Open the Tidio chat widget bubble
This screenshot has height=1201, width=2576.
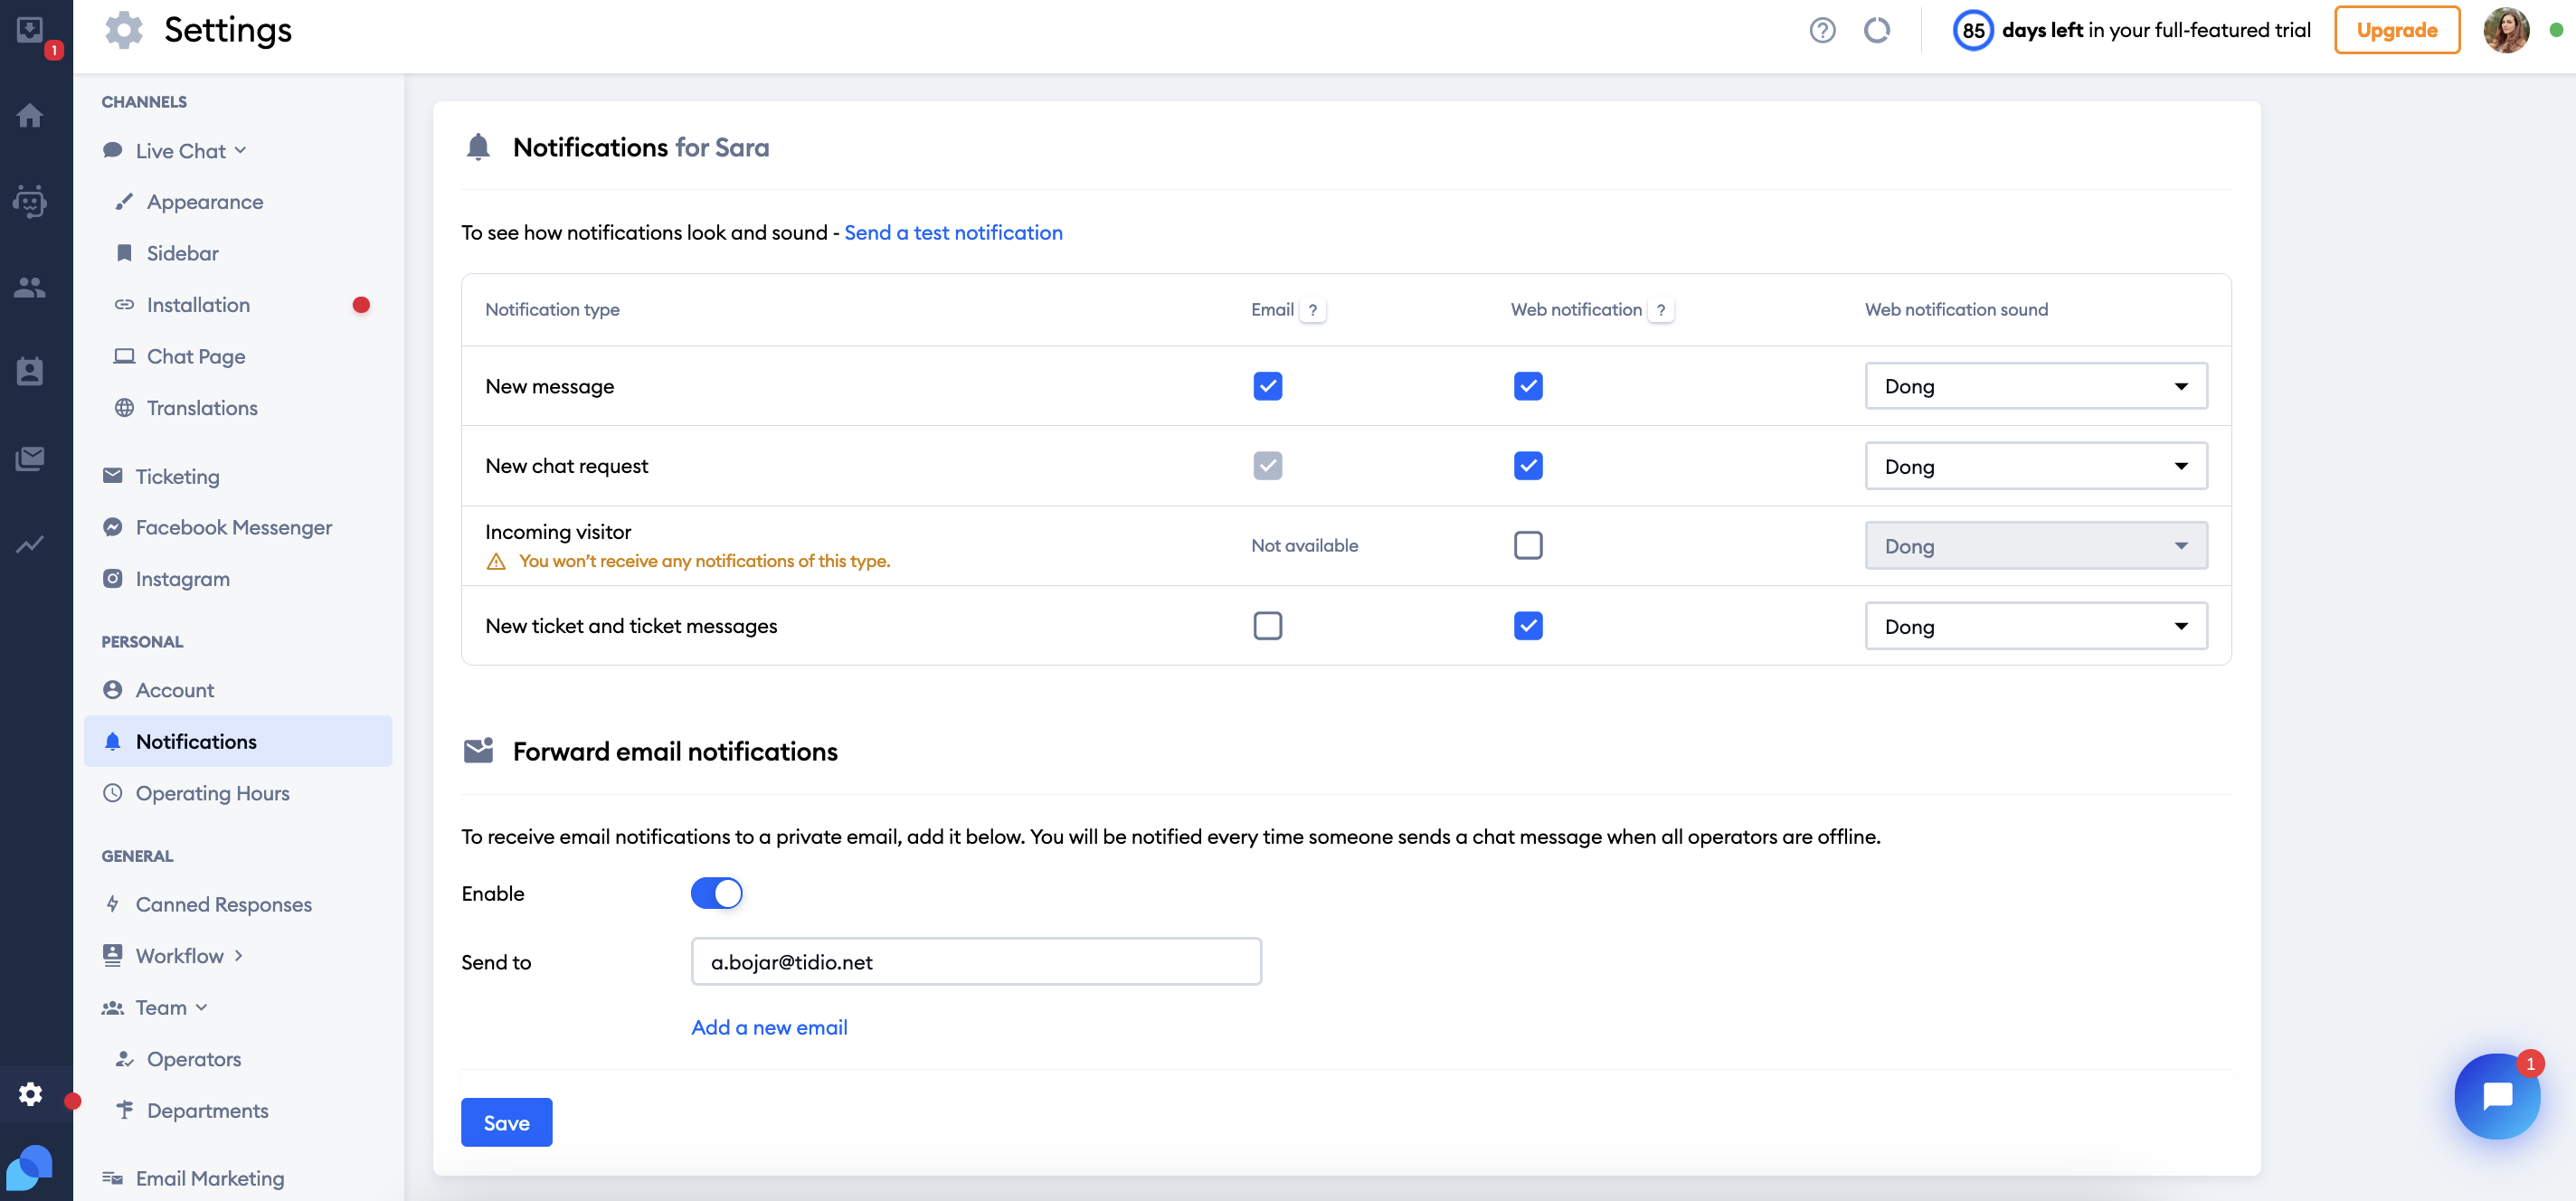(2497, 1096)
